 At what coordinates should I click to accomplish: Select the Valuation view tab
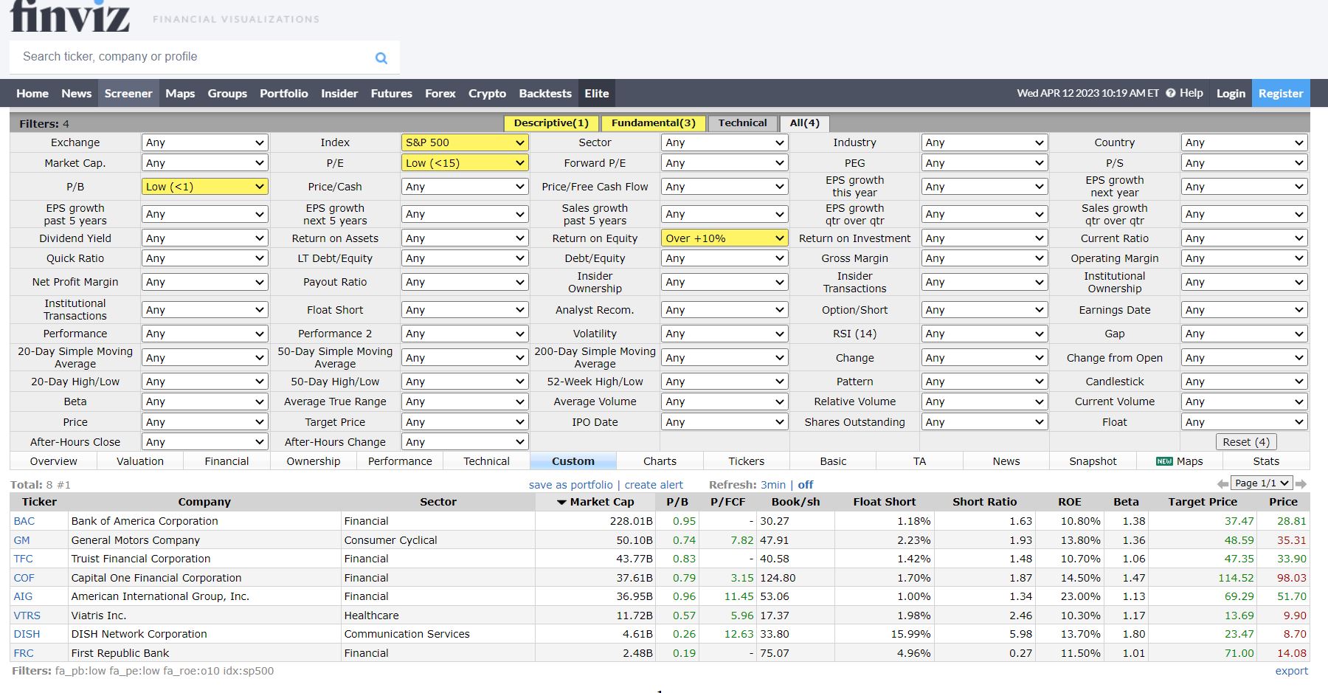tap(140, 461)
